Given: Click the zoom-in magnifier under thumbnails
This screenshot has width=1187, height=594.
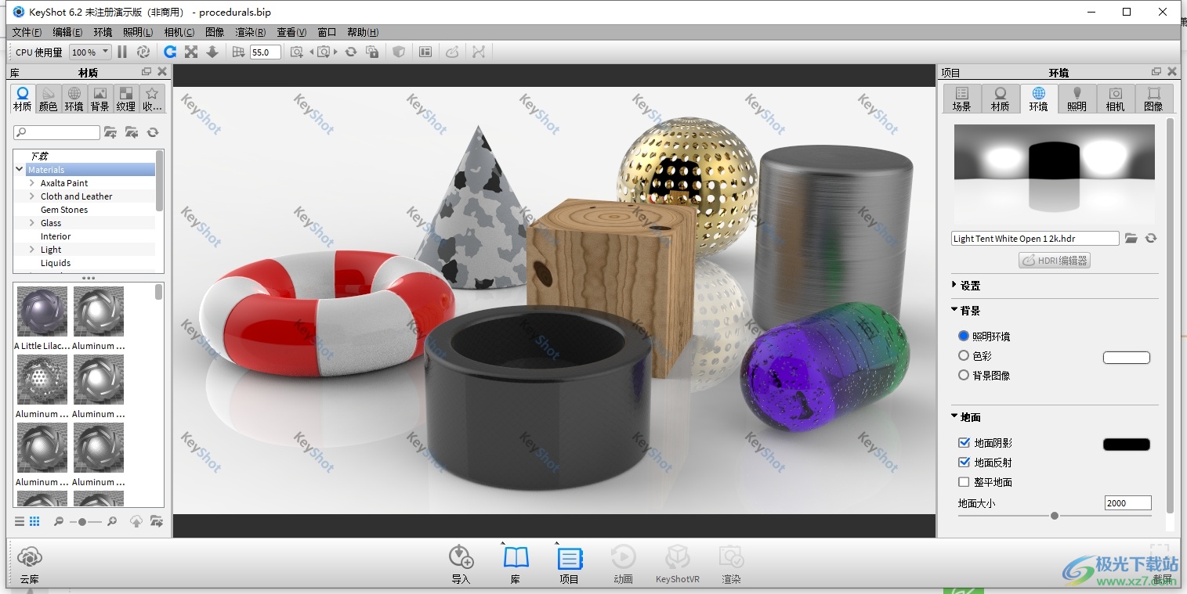Looking at the screenshot, I should 111,521.
